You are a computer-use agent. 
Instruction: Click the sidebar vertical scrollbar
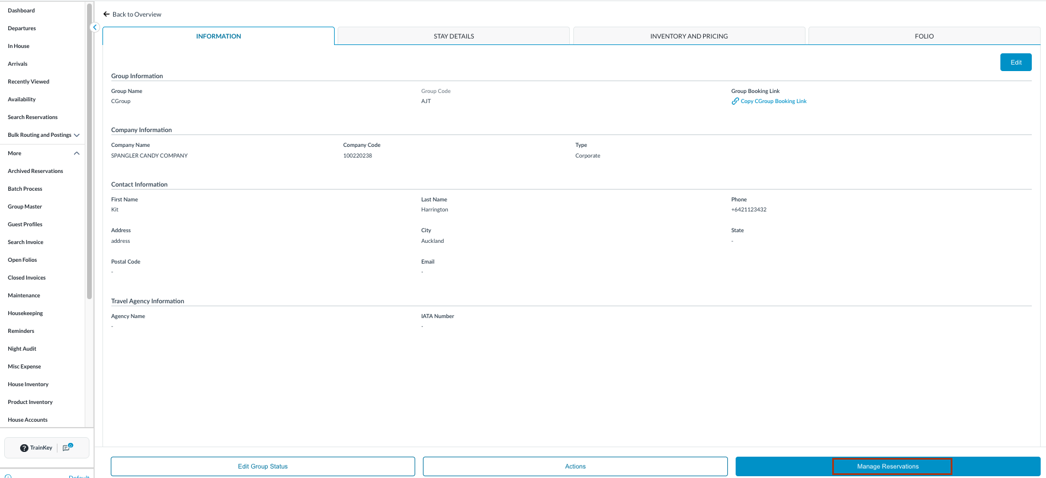(89, 148)
